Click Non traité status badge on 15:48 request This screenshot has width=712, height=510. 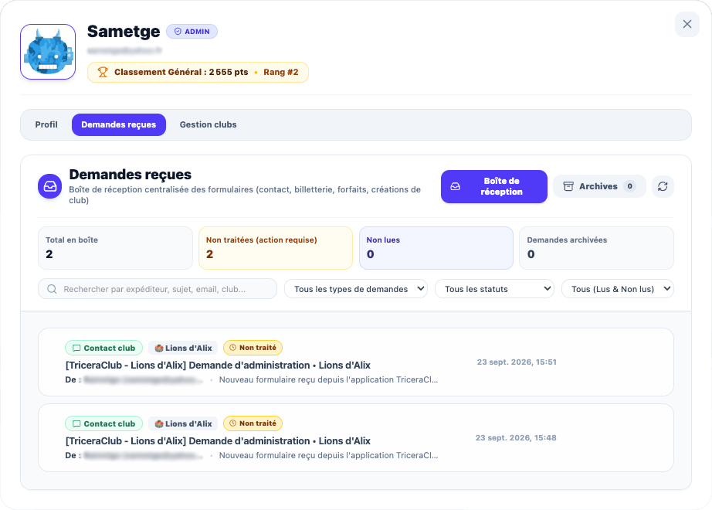[x=253, y=423]
